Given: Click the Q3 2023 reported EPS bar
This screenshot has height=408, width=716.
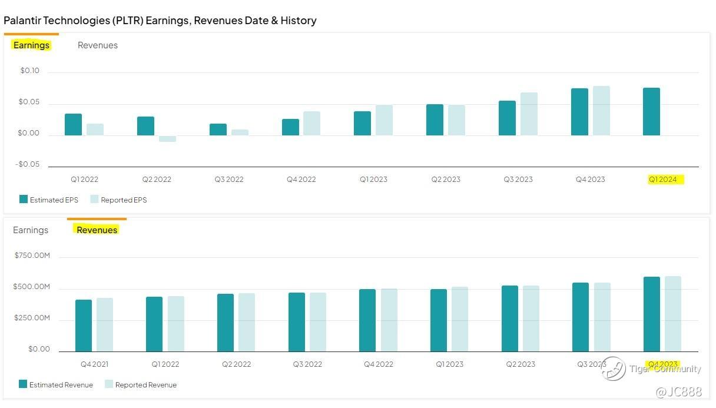Looking at the screenshot, I should 529,114.
